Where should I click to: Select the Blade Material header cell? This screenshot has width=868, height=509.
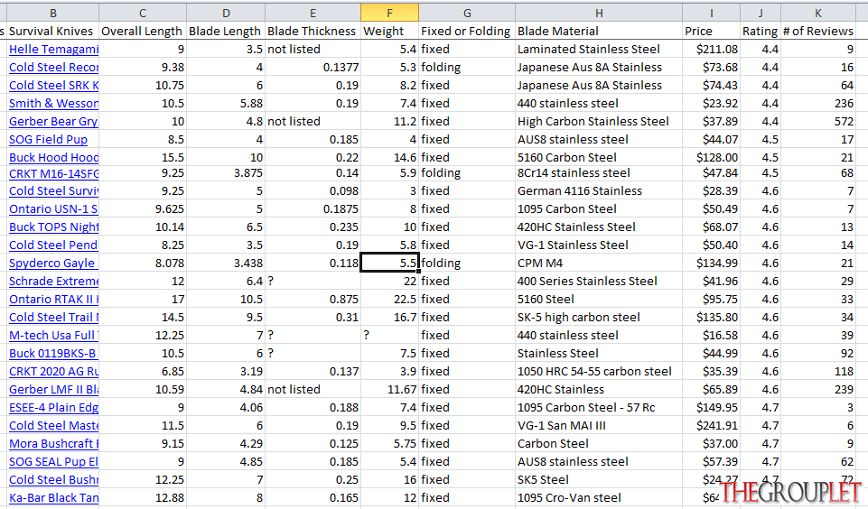click(x=599, y=32)
